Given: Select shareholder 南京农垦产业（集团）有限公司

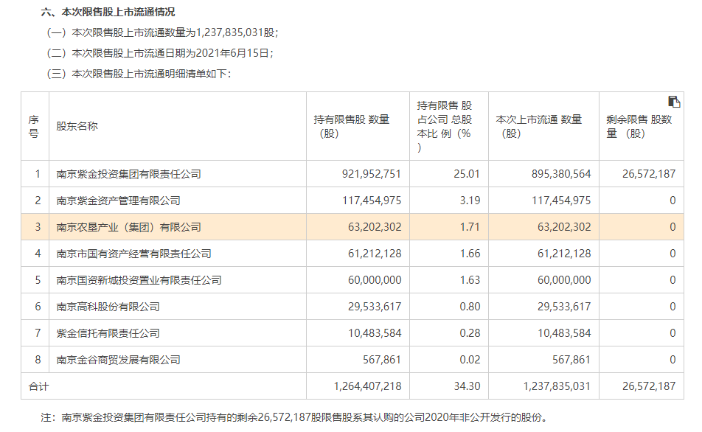Looking at the screenshot, I should coord(128,227).
